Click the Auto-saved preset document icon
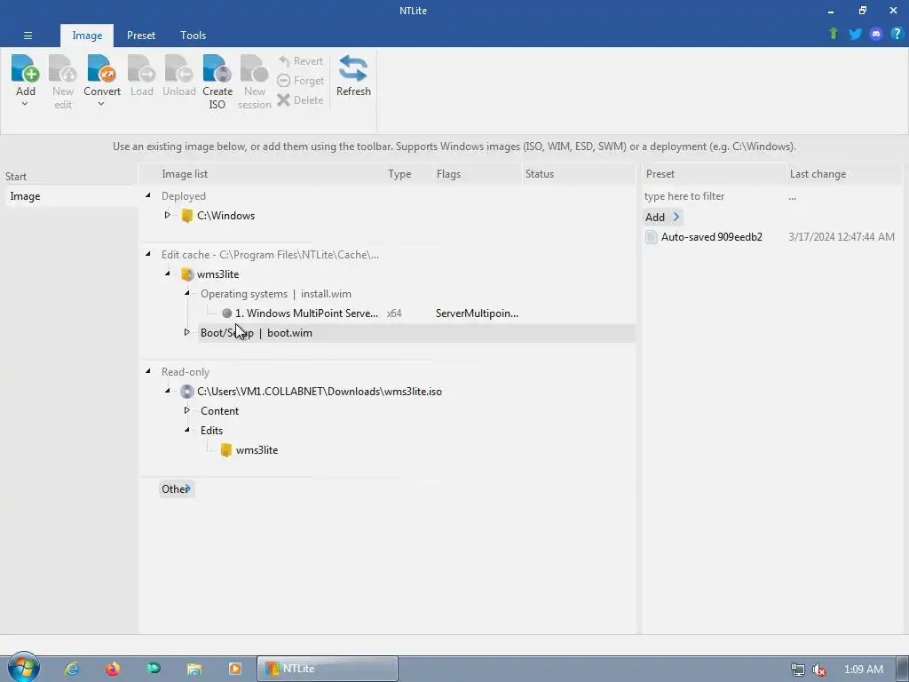The height and width of the screenshot is (682, 909). click(651, 236)
